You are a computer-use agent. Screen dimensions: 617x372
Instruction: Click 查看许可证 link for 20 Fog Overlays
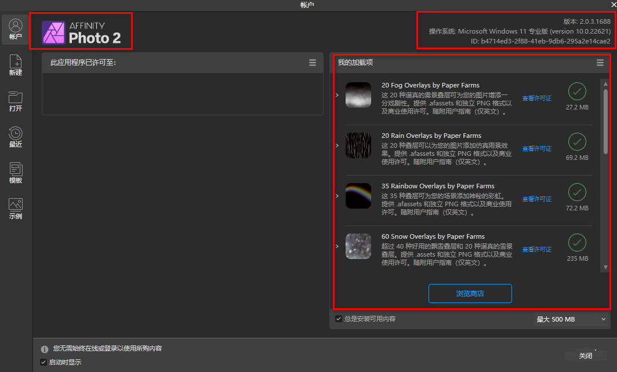[x=537, y=99]
